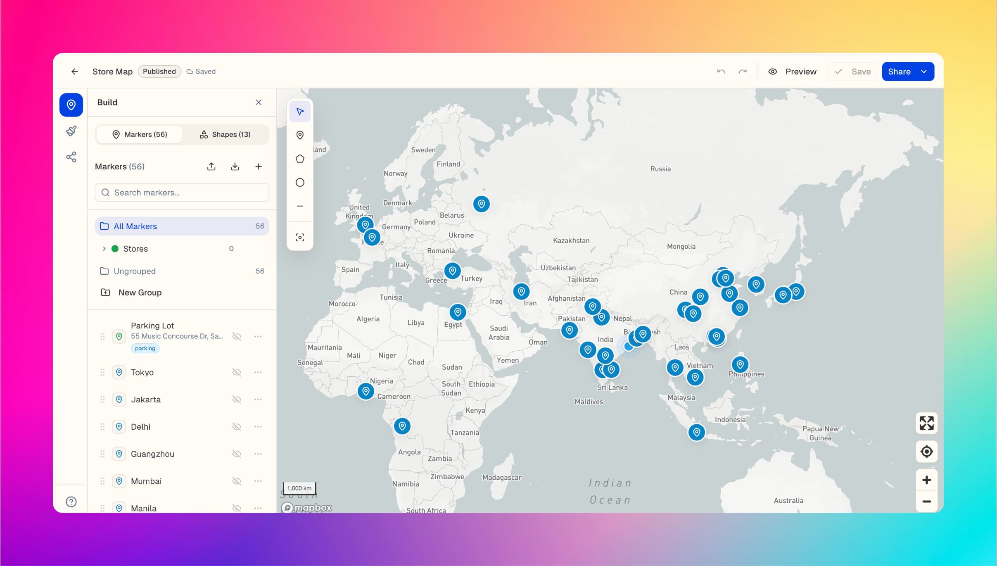Screen dimensions: 997x566
Task: Click the green color dot next to Stores
Action: 114,248
